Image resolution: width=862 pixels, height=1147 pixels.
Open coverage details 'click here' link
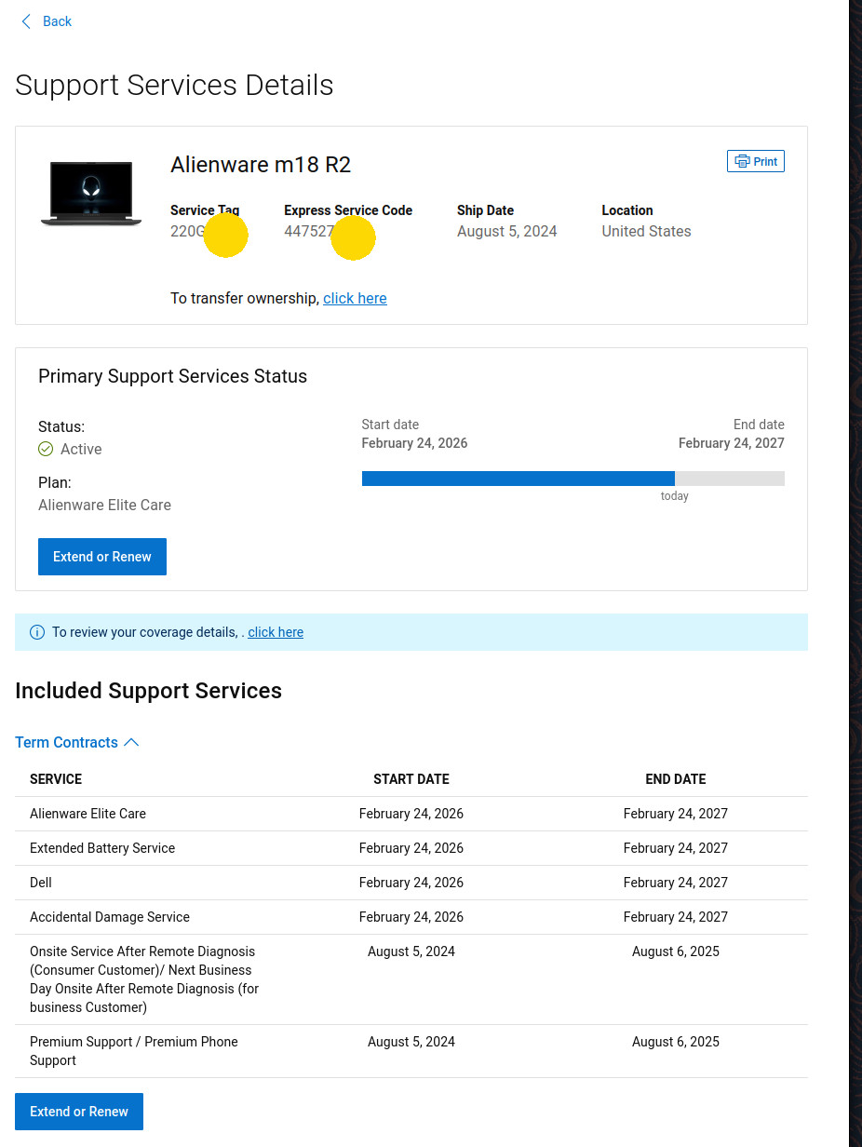(x=276, y=632)
